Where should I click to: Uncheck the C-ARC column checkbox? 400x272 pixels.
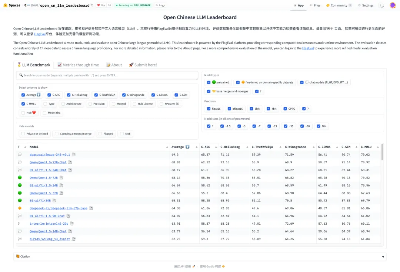coord(49,95)
